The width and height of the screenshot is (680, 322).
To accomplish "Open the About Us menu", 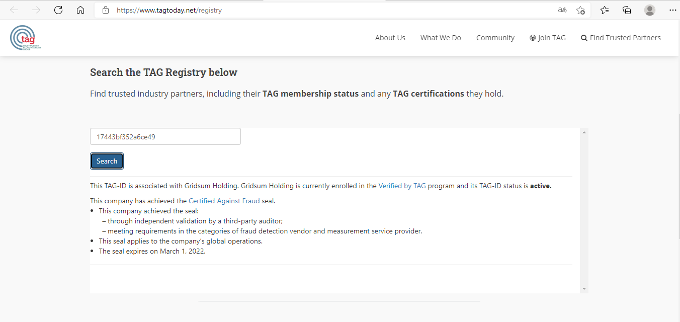I will (390, 38).
